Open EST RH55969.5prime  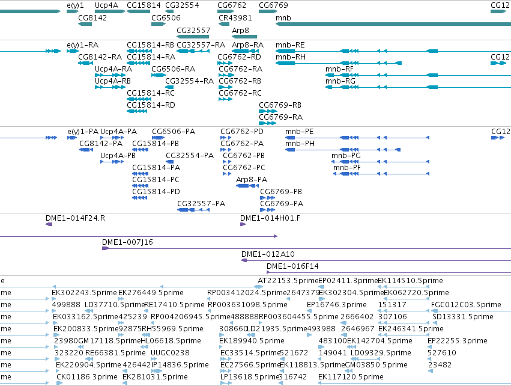pyautogui.click(x=172, y=329)
